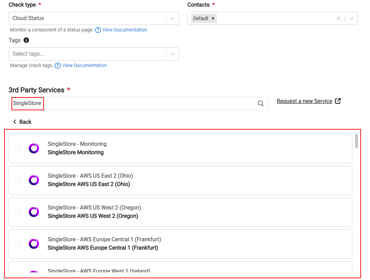Clear all contacts with the X

[x=339, y=18]
